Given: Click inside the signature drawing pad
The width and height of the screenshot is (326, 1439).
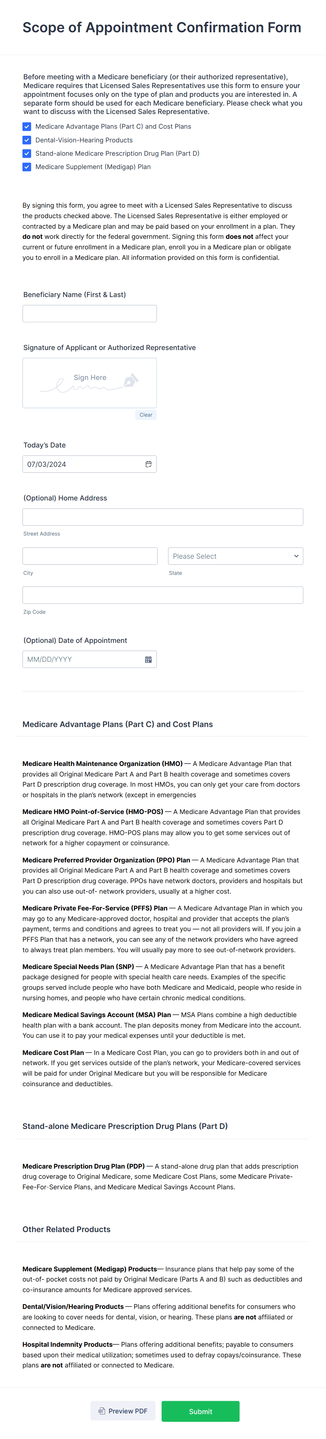Looking at the screenshot, I should [x=89, y=383].
